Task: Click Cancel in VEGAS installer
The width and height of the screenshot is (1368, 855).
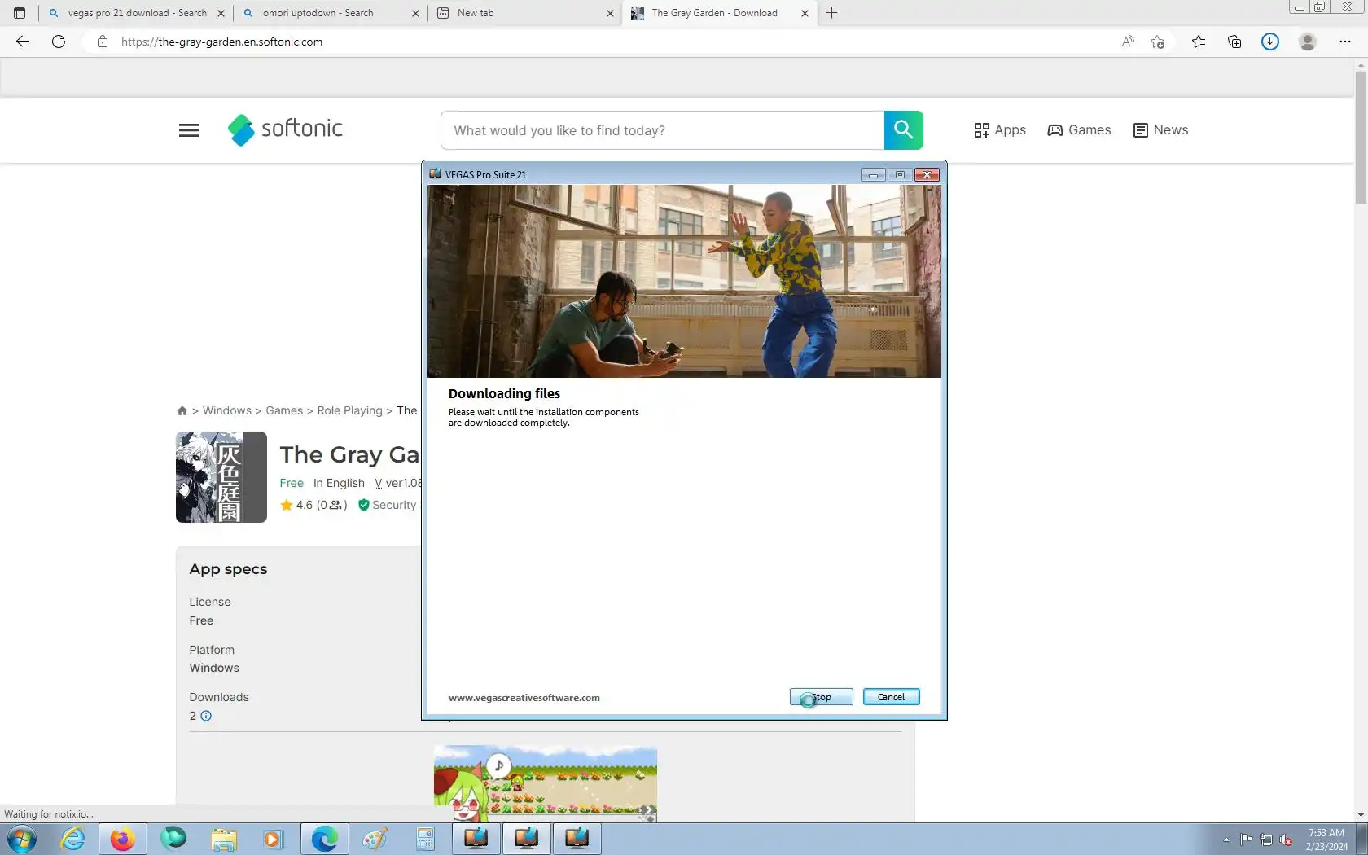Action: 891,697
